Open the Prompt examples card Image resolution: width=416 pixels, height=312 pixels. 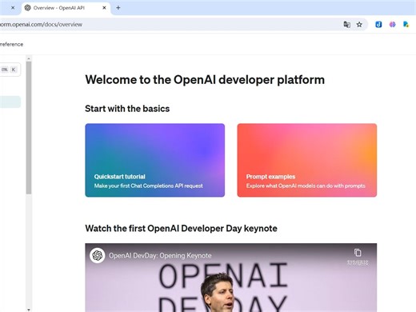point(307,160)
